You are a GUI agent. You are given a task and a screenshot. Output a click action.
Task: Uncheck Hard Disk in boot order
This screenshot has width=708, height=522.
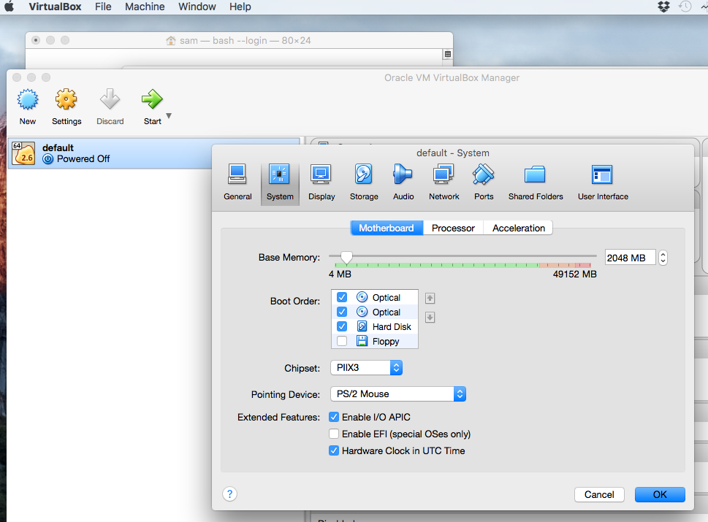point(342,326)
